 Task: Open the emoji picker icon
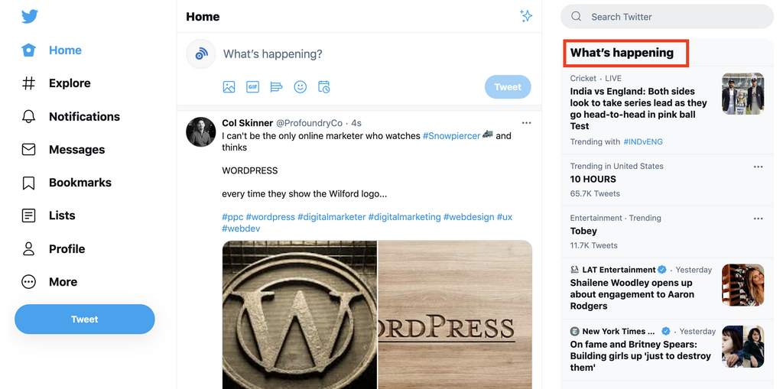tap(301, 87)
